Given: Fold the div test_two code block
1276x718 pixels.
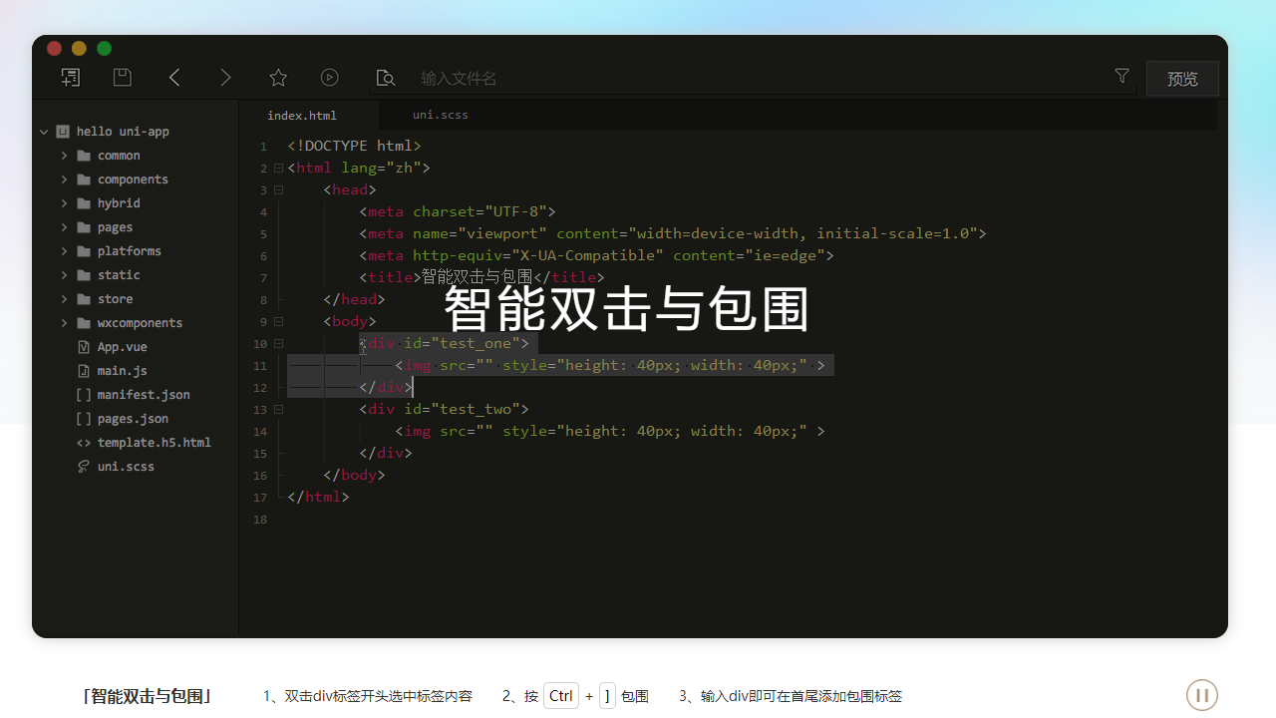Looking at the screenshot, I should 278,409.
